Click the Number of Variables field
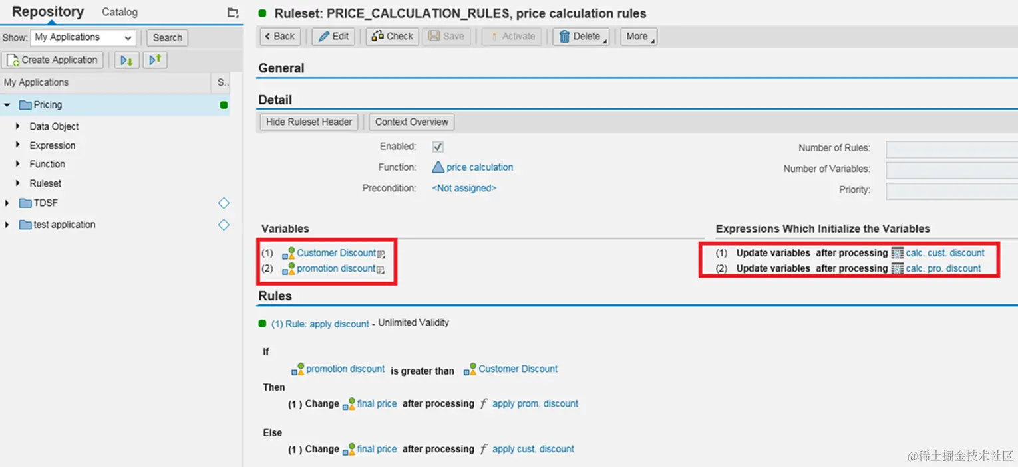 (951, 169)
